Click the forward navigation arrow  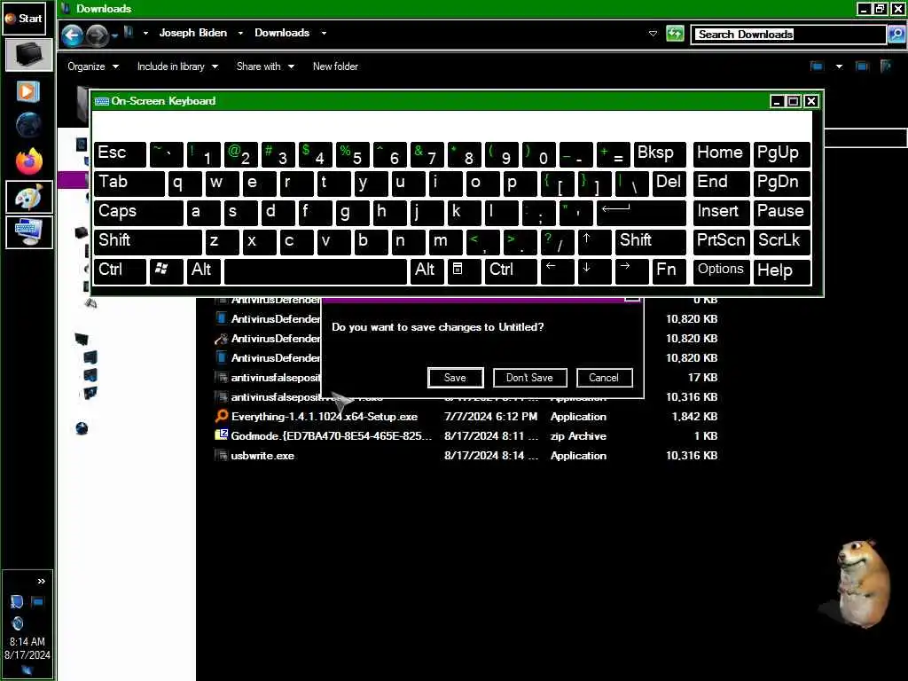(x=97, y=35)
